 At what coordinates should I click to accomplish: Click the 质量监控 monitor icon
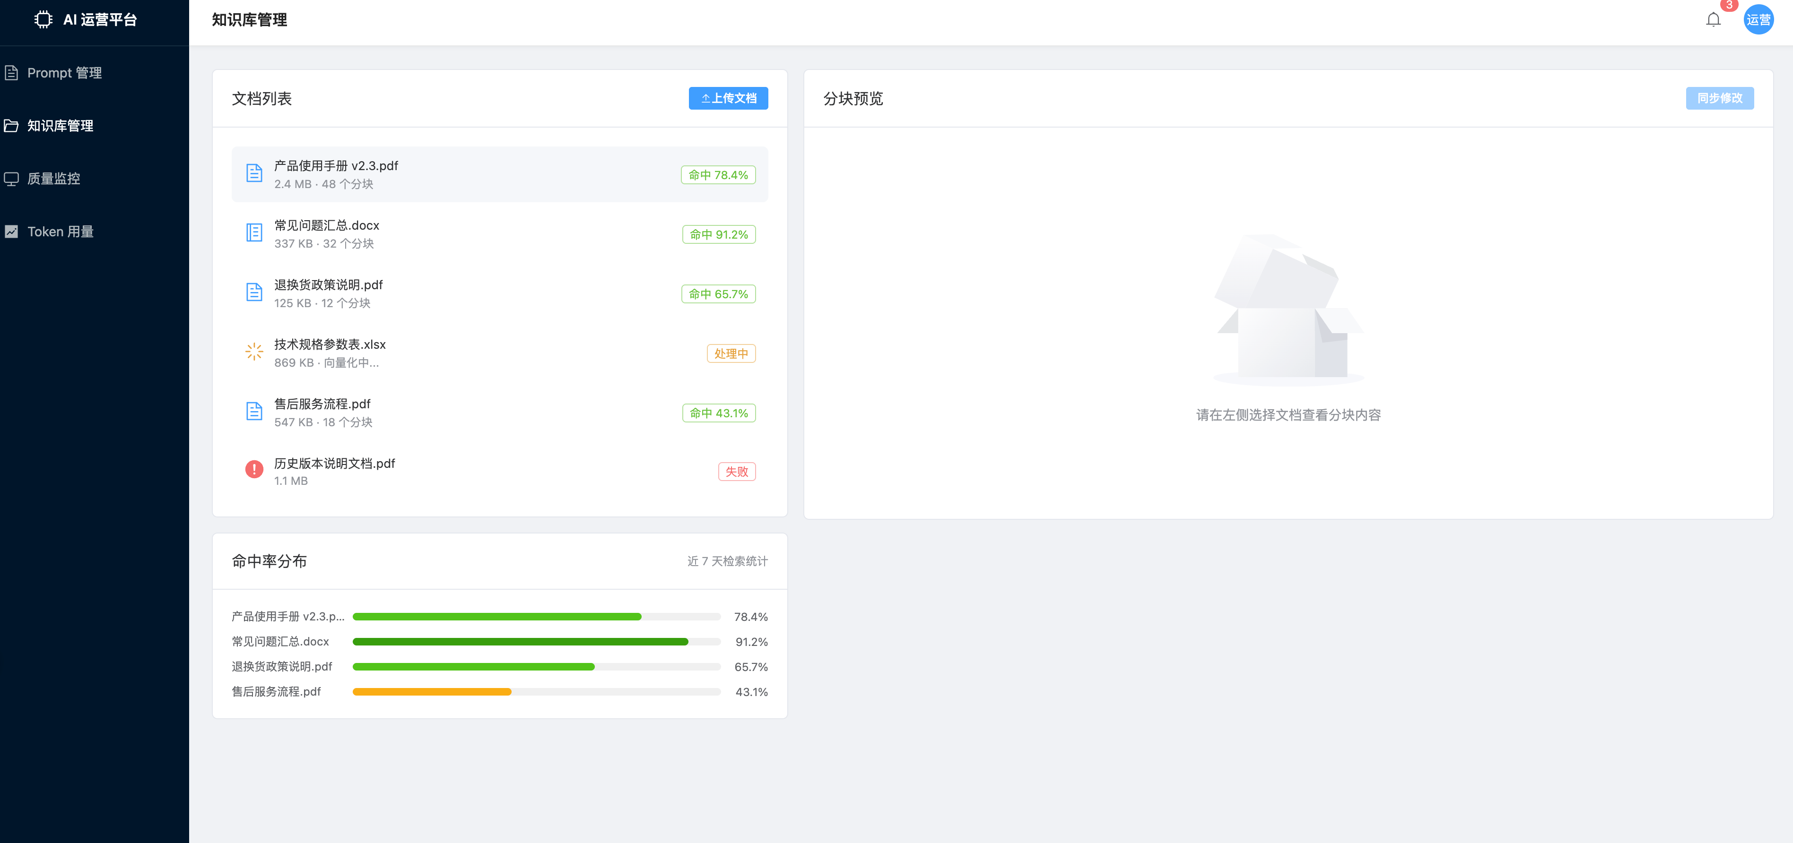coord(11,179)
